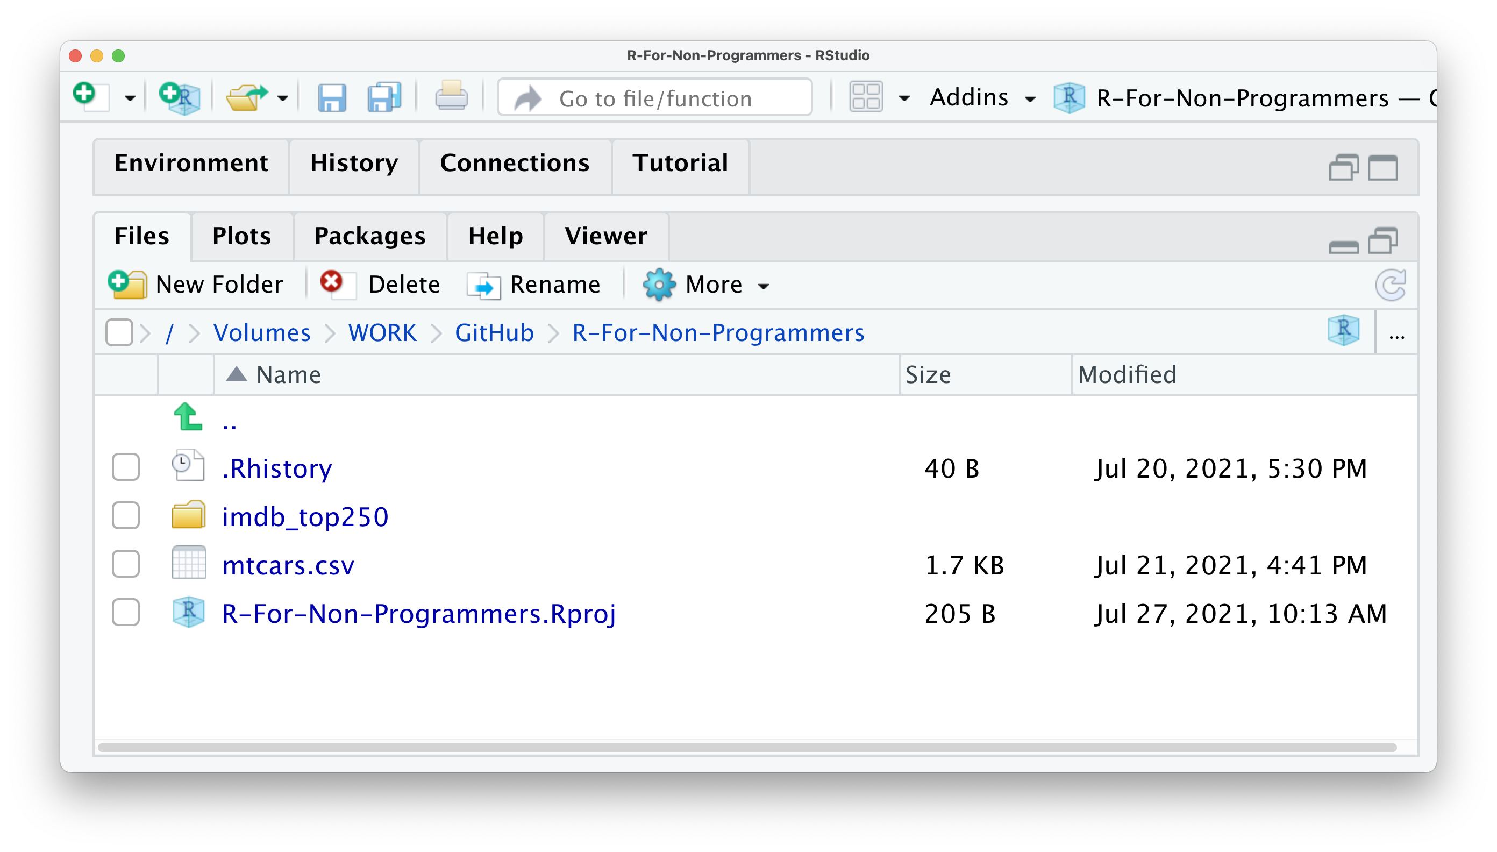Screen dimensions: 1497x852
Task: Click the Save all documents icon
Action: click(x=384, y=97)
